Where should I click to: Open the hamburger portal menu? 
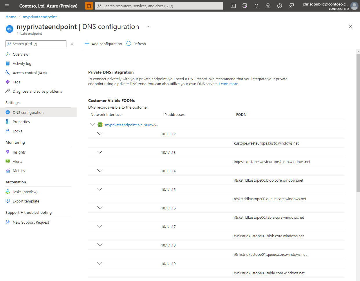tap(7, 6)
